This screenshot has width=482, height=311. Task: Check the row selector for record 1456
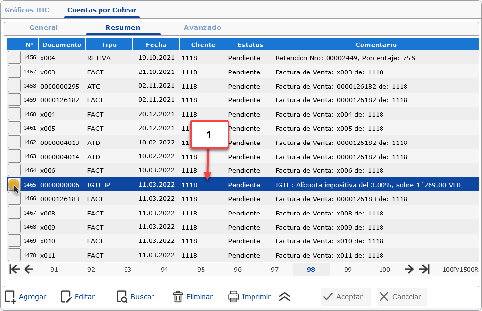(x=14, y=58)
